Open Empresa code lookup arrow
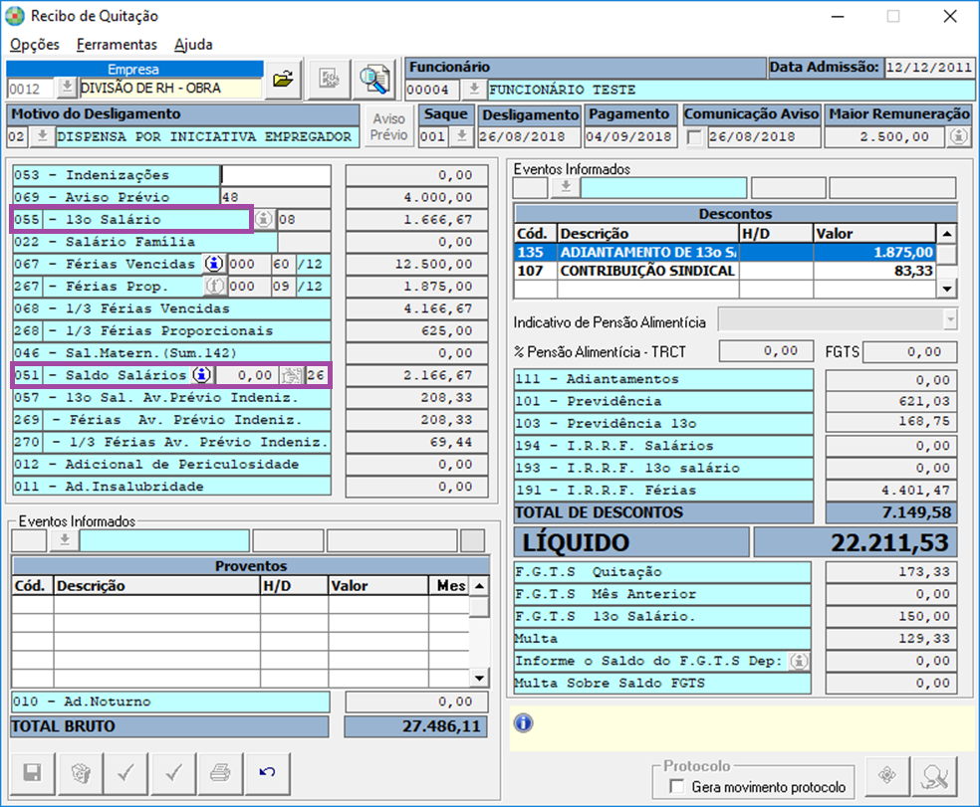The width and height of the screenshot is (980, 807). 67,89
